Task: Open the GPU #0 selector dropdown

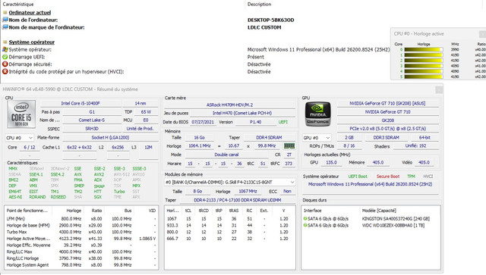Action: (x=317, y=138)
